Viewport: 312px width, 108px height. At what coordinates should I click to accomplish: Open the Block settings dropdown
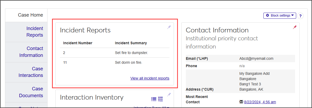280,16
